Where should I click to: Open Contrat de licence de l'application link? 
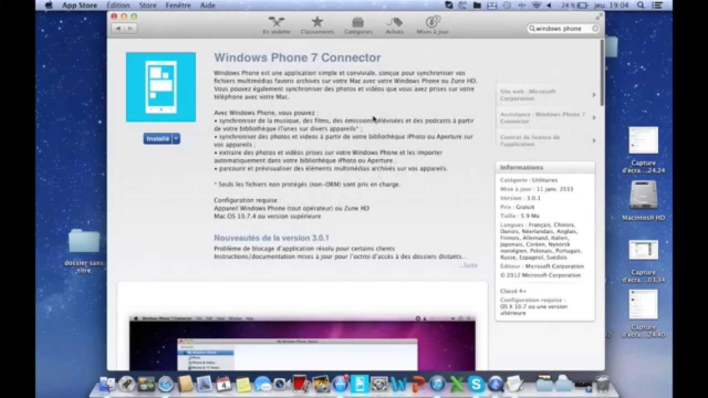pyautogui.click(x=545, y=140)
